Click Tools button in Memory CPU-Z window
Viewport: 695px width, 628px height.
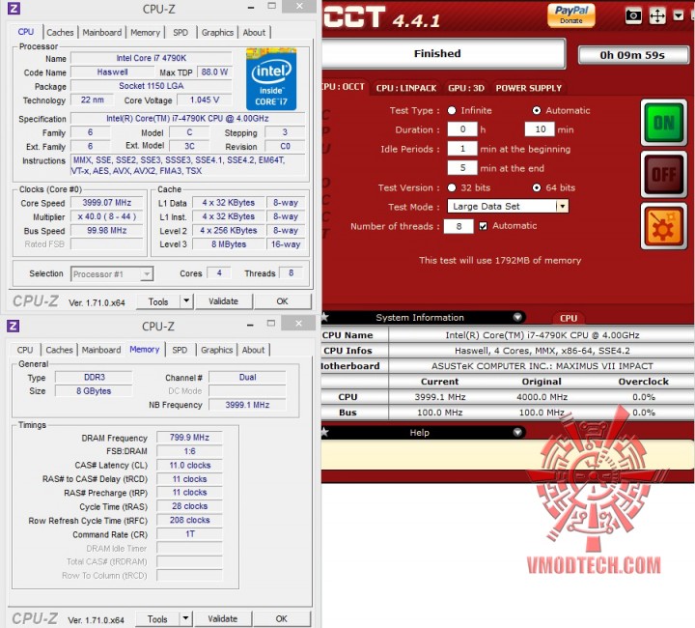tap(157, 618)
